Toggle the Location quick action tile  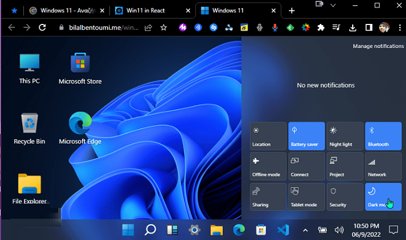coord(268,136)
